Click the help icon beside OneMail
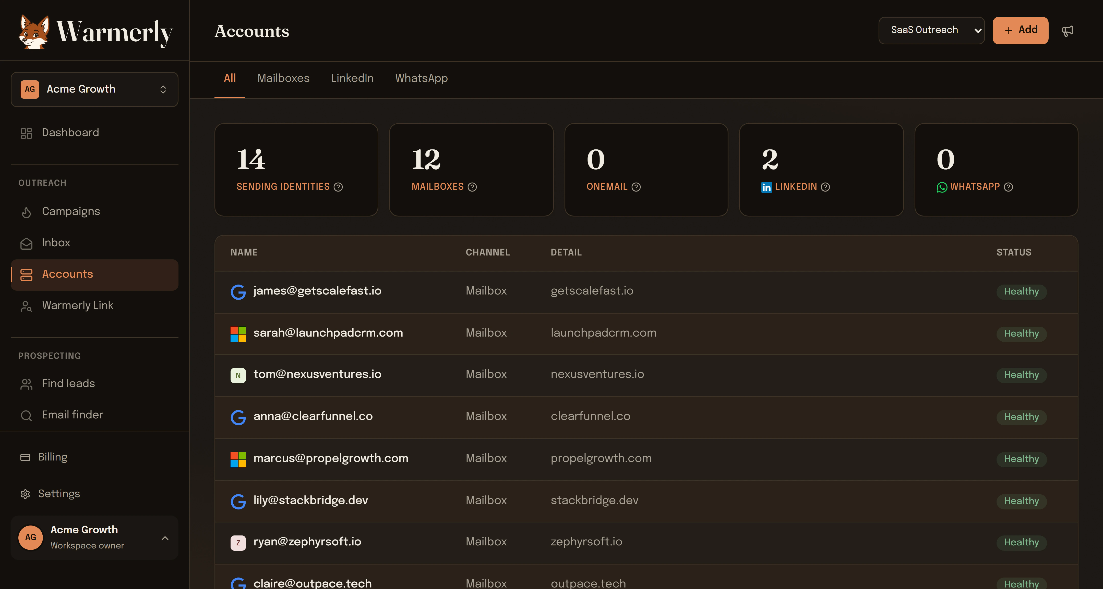Viewport: 1103px width, 589px height. [x=636, y=187]
